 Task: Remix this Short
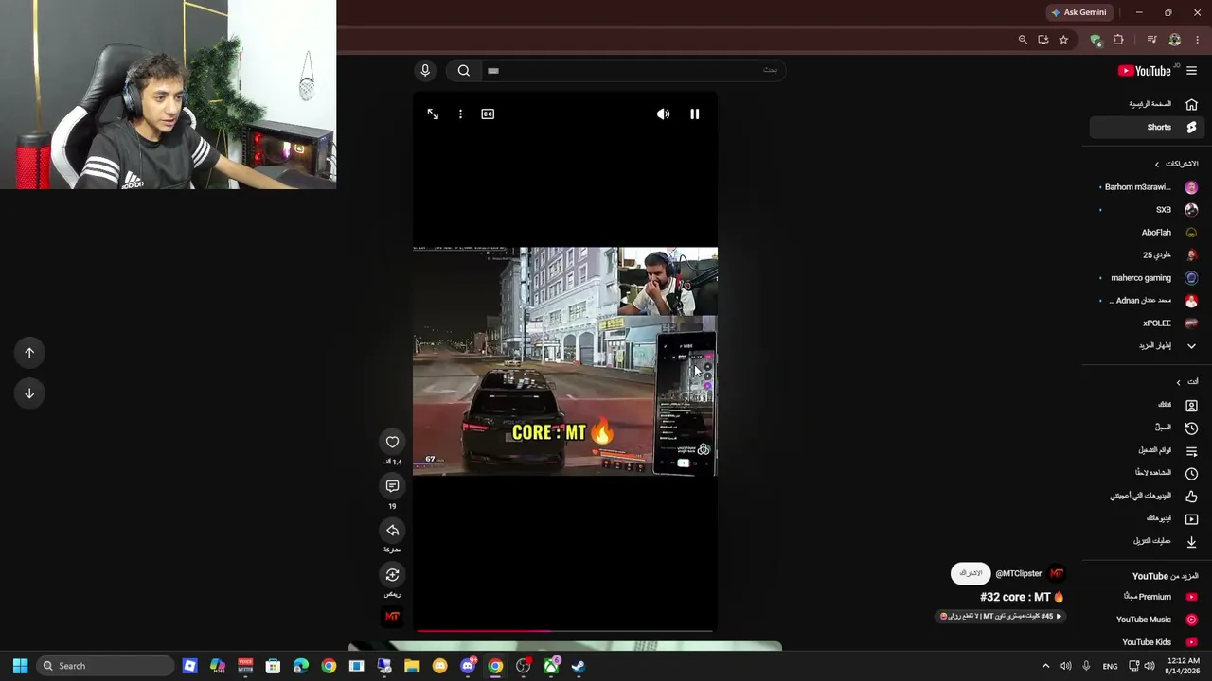392,575
